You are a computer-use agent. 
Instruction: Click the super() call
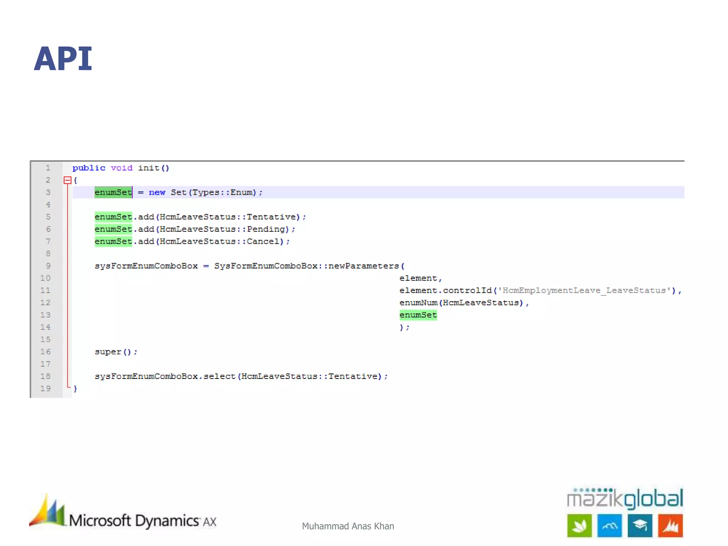click(x=116, y=352)
